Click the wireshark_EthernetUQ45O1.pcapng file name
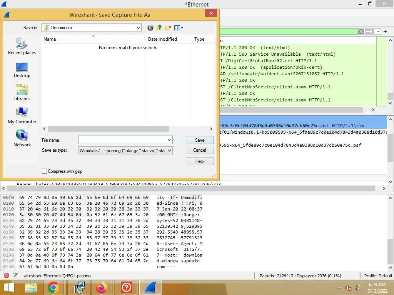The height and width of the screenshot is (295, 394). point(57,276)
